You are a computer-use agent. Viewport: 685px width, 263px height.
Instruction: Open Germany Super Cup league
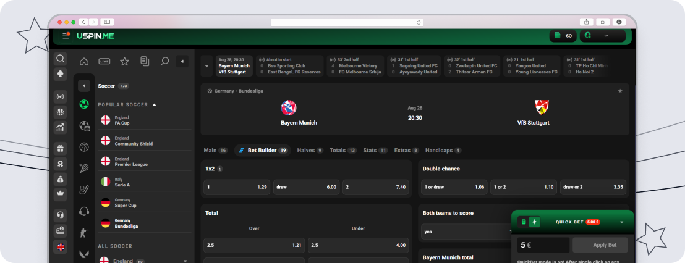[x=145, y=202]
